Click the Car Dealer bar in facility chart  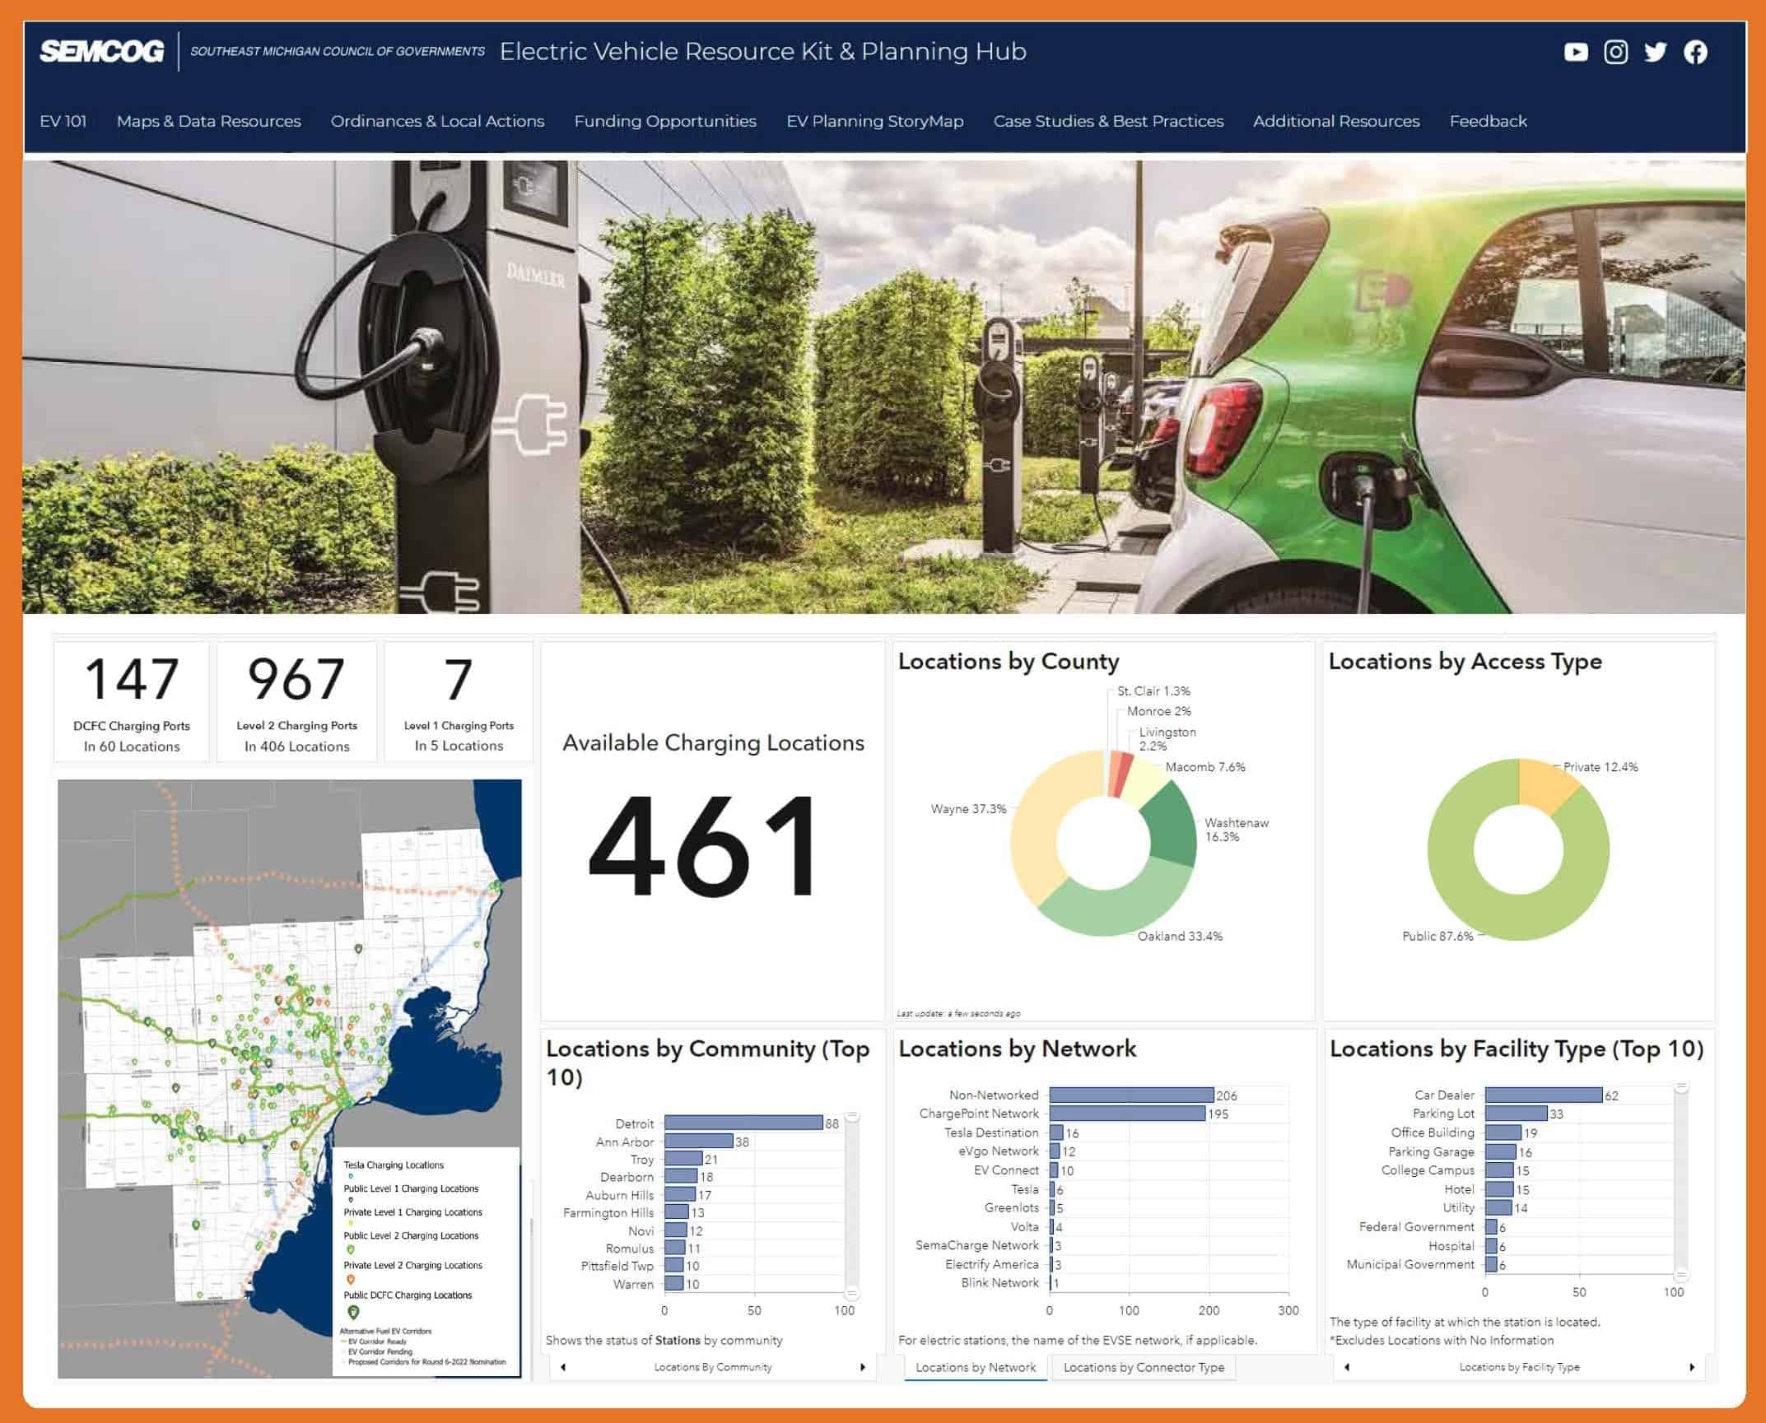tap(1544, 1095)
